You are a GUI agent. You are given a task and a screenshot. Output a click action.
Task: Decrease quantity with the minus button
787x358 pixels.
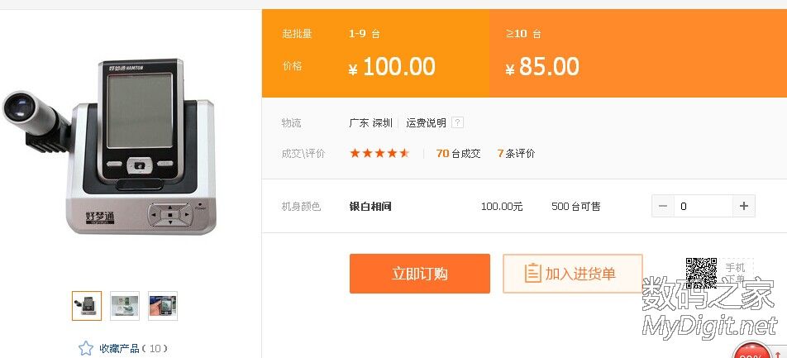pyautogui.click(x=663, y=206)
